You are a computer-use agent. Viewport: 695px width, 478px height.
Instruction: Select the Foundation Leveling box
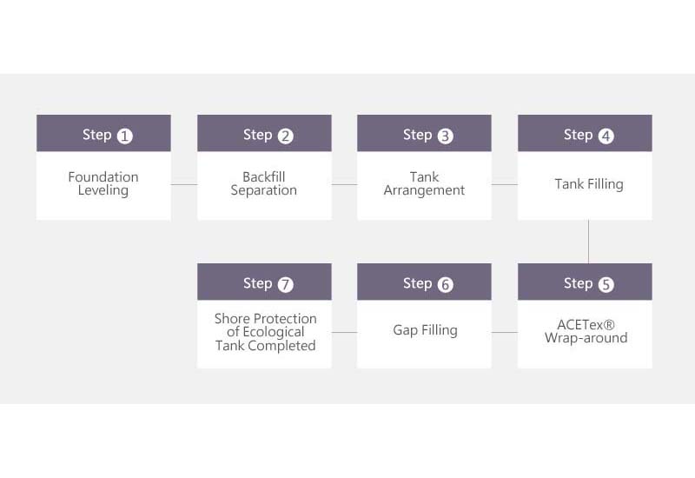pyautogui.click(x=103, y=185)
